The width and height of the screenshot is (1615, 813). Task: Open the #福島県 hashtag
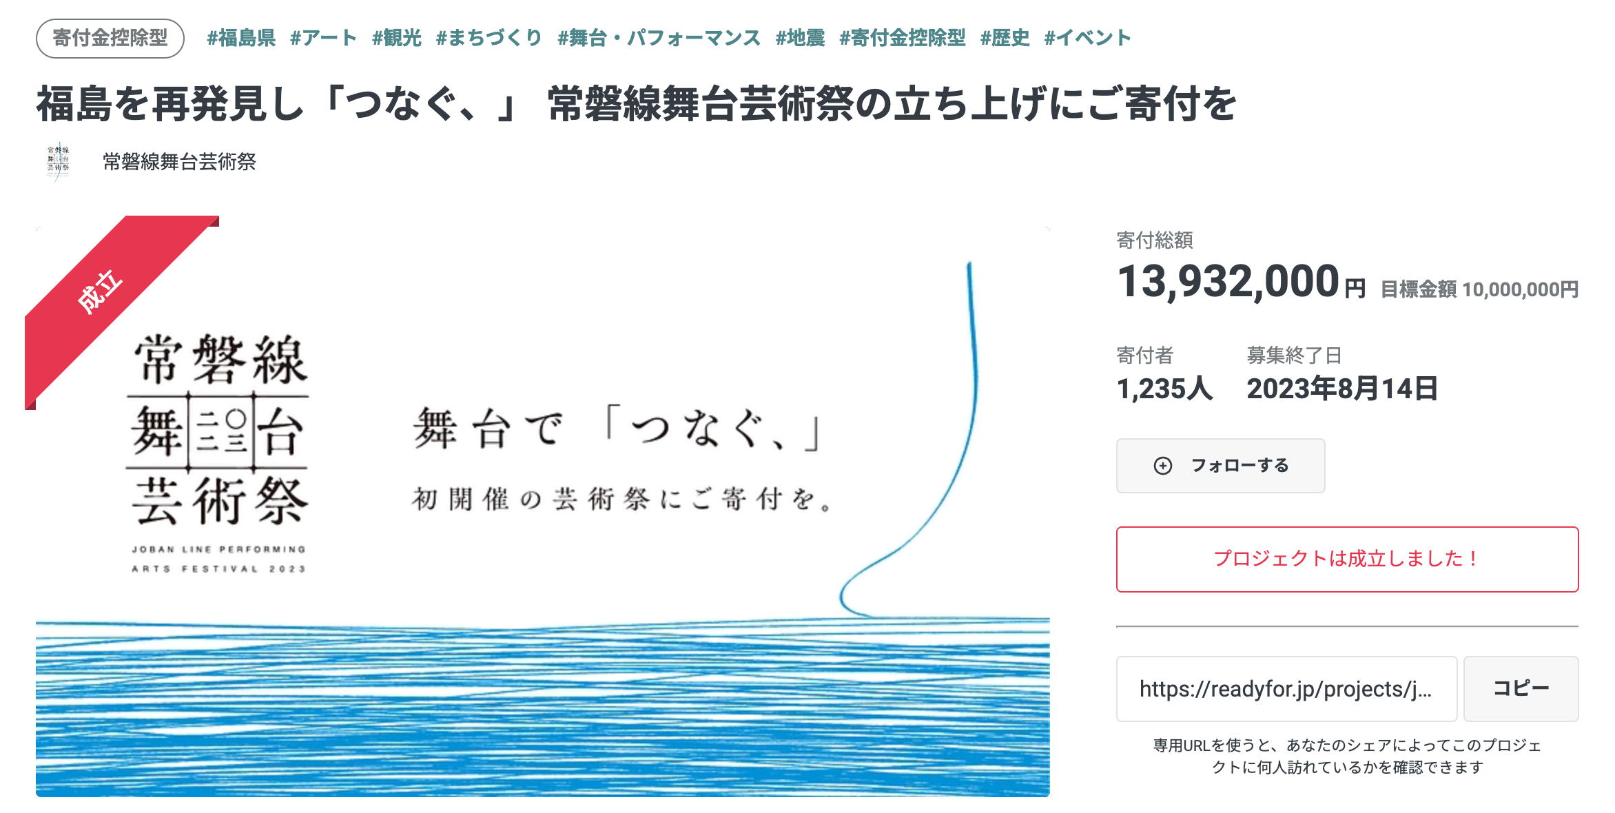(x=241, y=39)
